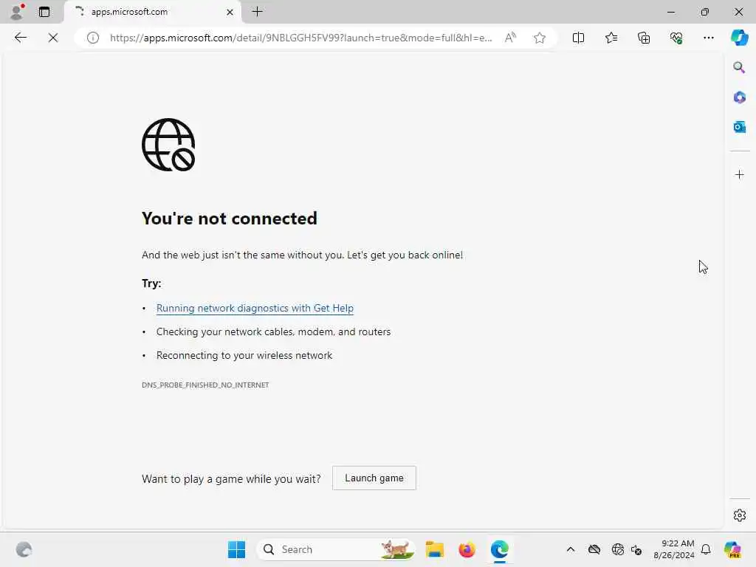Viewport: 756px width, 567px height.
Task: Open Settings and more ellipsis menu
Action: (x=708, y=38)
